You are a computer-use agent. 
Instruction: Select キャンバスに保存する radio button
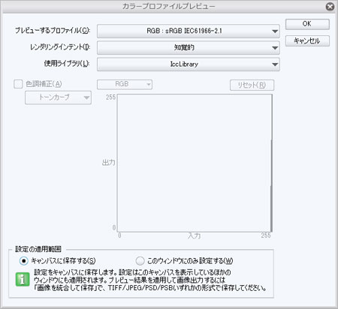pyautogui.click(x=24, y=261)
